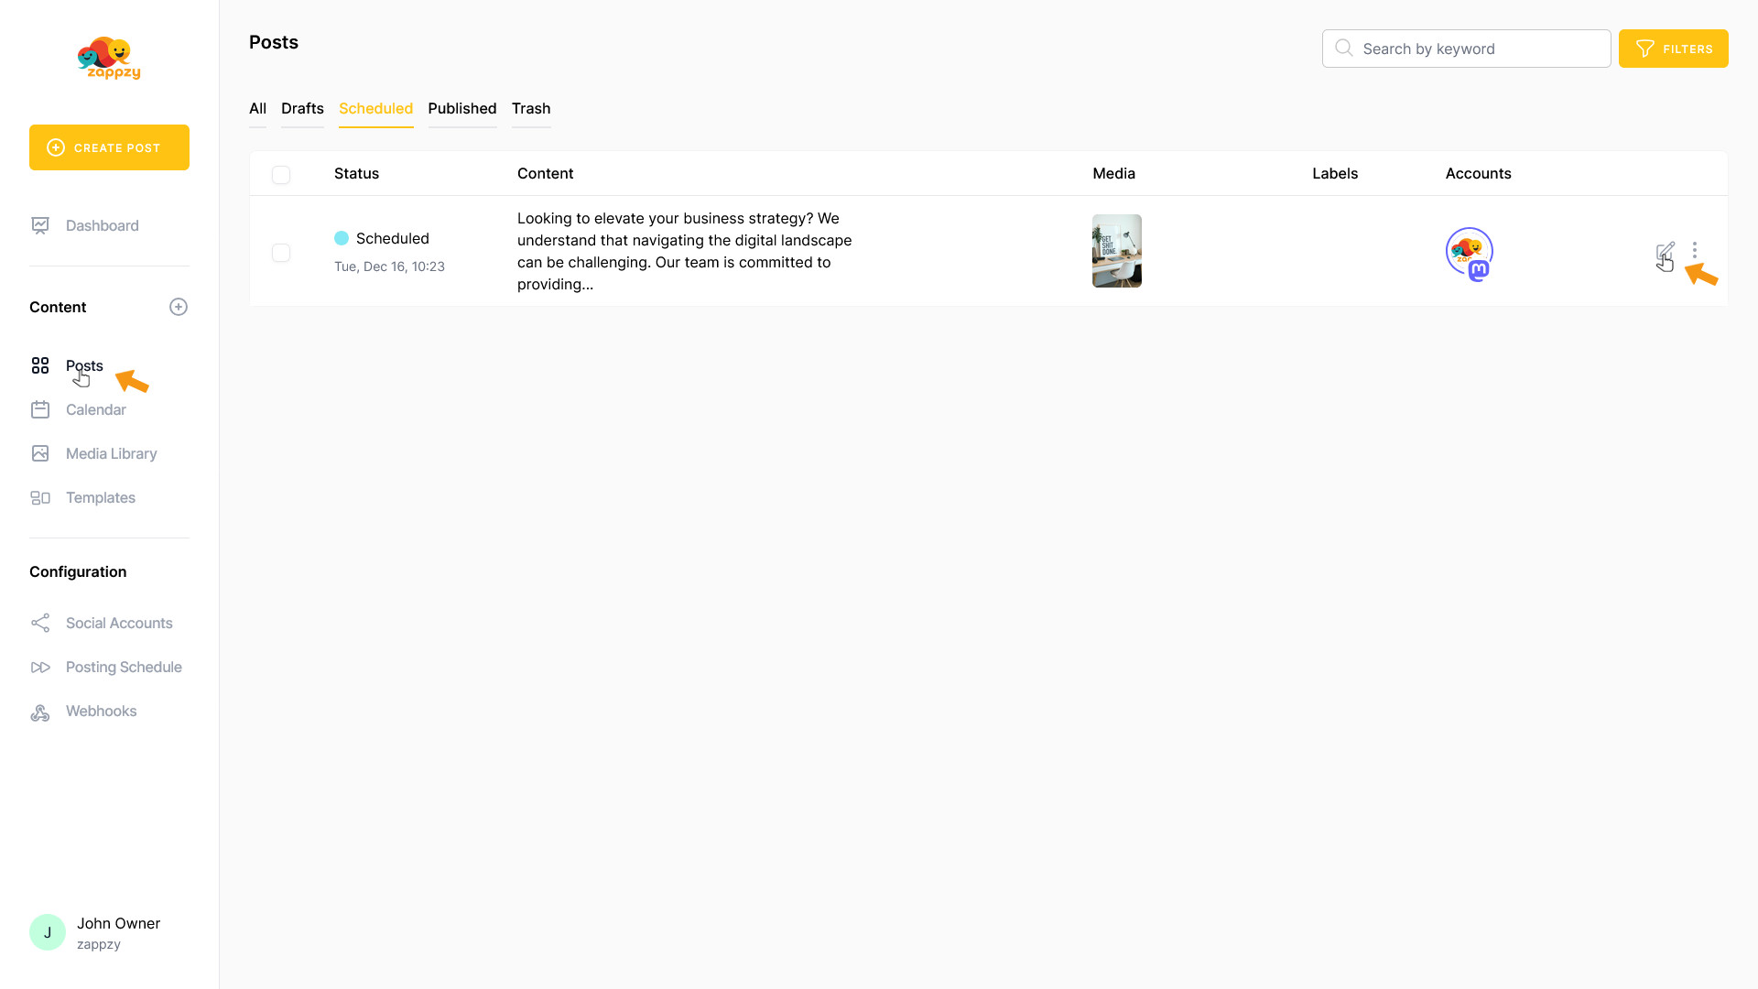This screenshot has height=989, width=1758.
Task: Switch to the Drafts tab
Action: coord(302,108)
